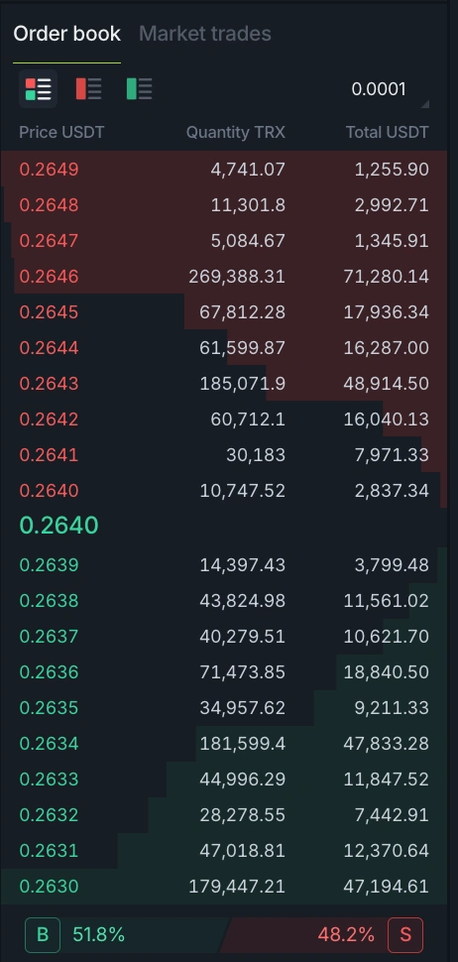Choose the lowest ask at 0.2640
Screen dimensions: 458x962
224,490
